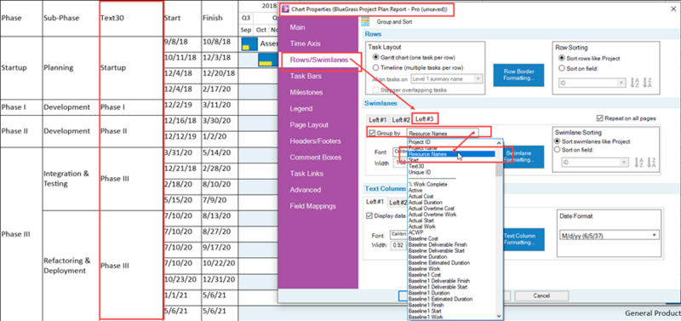Click scroll up arrow in field list
Screen dimensions: 681x321
pos(499,143)
